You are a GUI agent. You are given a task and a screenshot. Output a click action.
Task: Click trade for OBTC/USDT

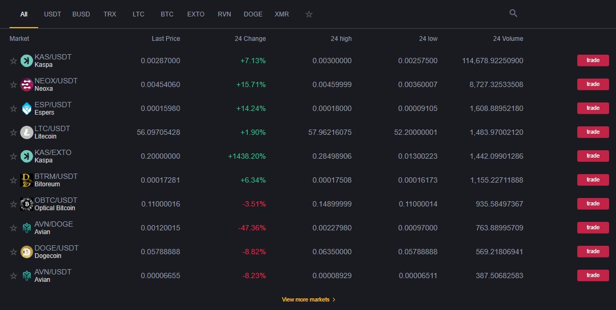pyautogui.click(x=593, y=204)
